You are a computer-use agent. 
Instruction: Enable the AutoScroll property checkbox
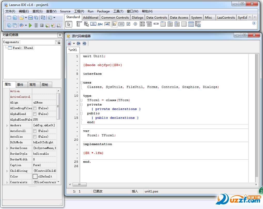pos(35,131)
